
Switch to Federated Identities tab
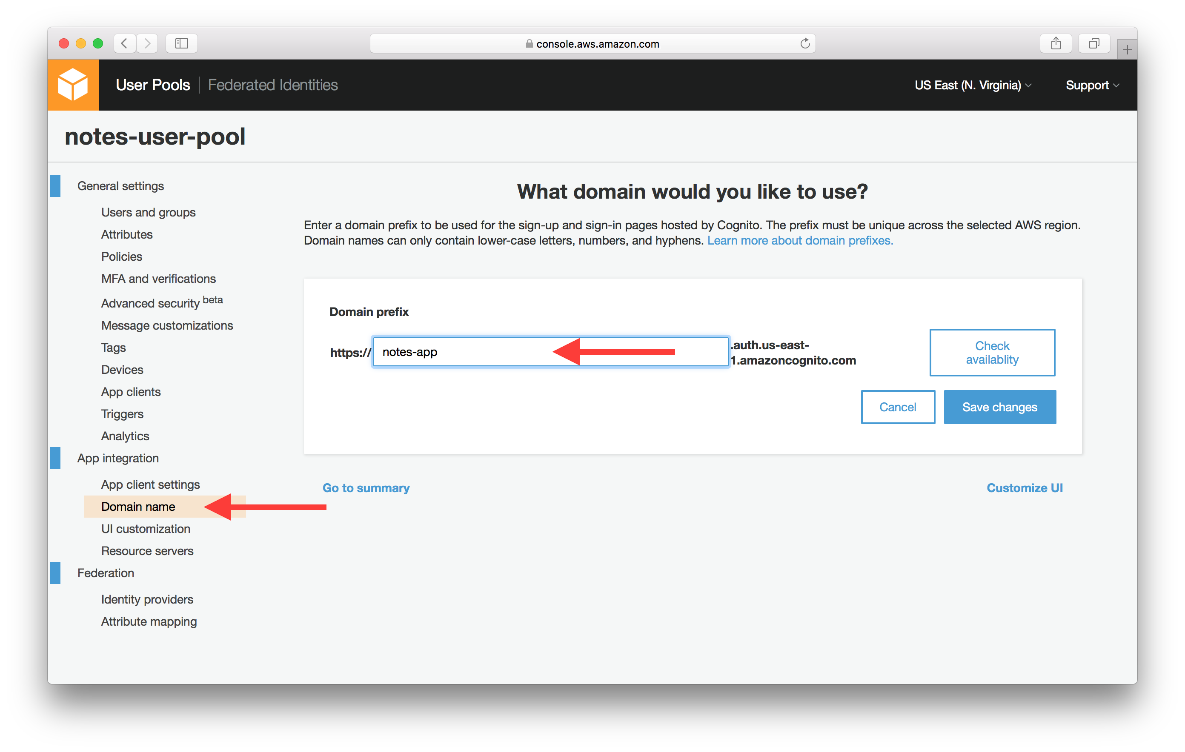click(273, 85)
